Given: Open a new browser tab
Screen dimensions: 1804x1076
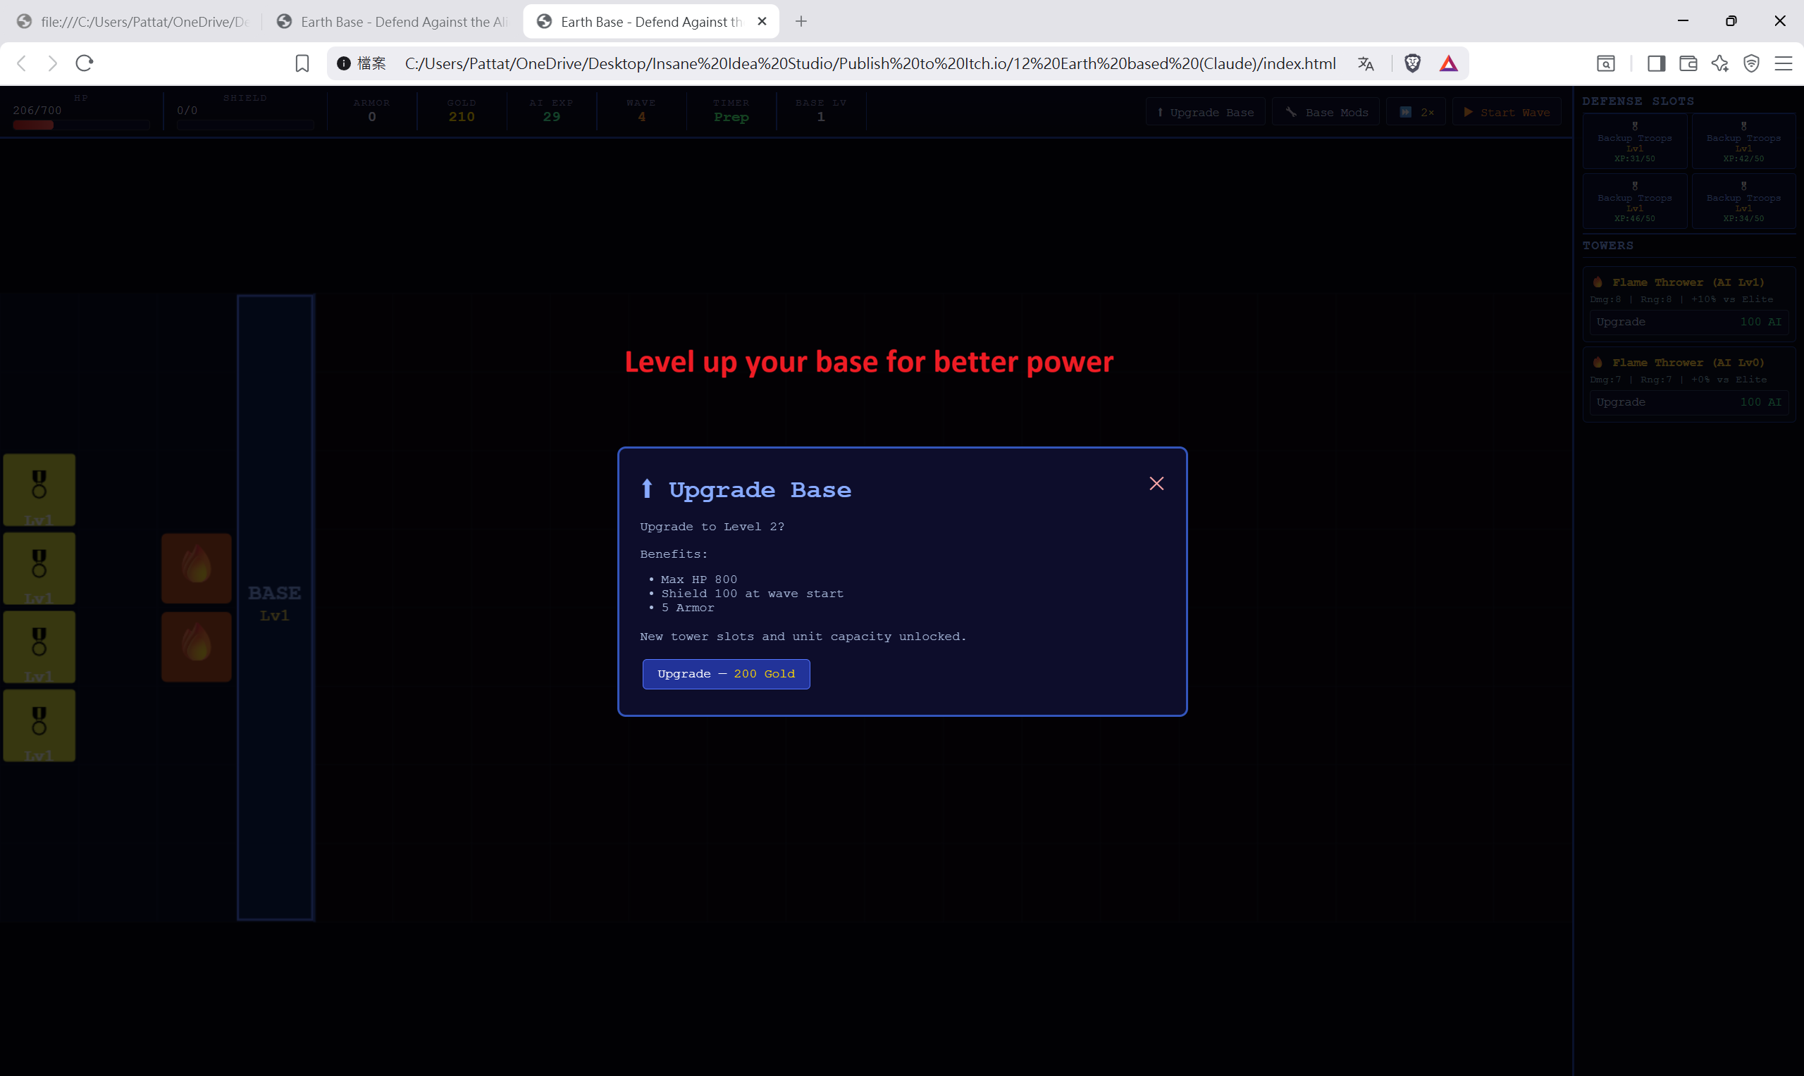Looking at the screenshot, I should click(x=801, y=22).
